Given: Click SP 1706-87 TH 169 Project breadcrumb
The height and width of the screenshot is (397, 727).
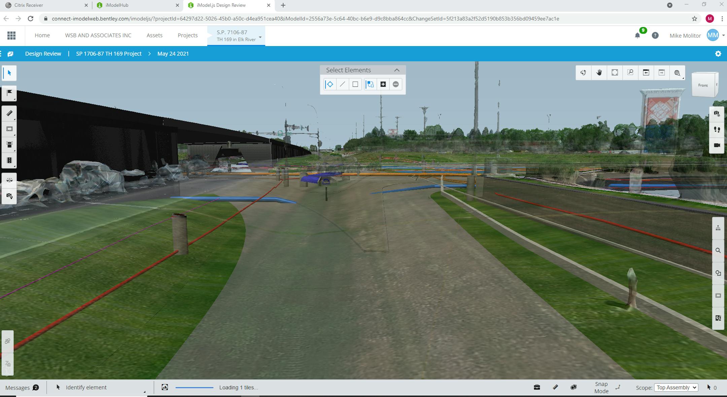Looking at the screenshot, I should (x=109, y=53).
